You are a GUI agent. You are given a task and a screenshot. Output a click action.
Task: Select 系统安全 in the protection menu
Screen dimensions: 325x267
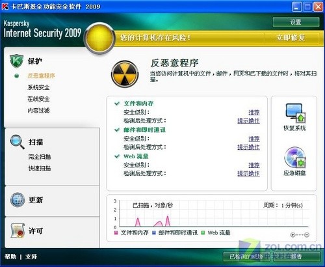click(x=38, y=87)
